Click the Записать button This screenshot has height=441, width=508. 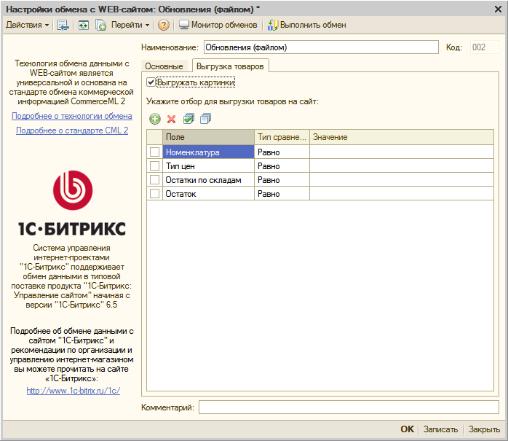(440, 429)
